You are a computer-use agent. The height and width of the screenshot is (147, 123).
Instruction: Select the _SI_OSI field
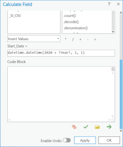pos(15,16)
